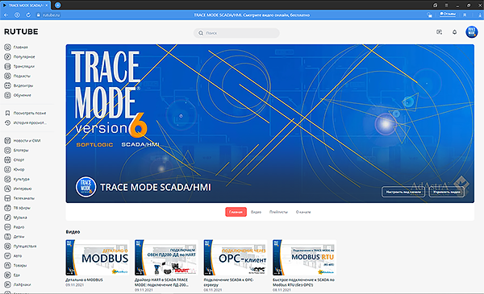Open the Музыка category

(x=15, y=217)
